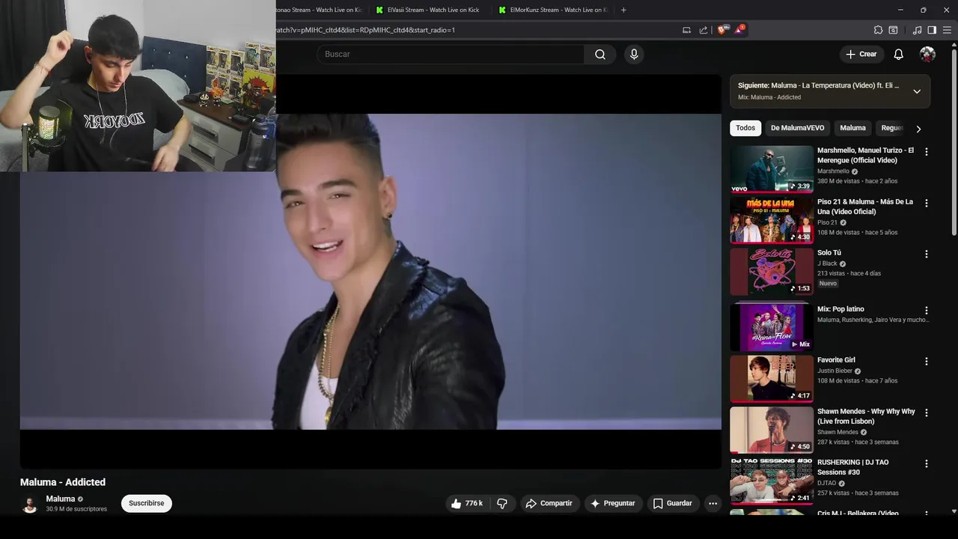The image size is (958, 539).
Task: Click the J Black channel name
Action: tap(827, 264)
